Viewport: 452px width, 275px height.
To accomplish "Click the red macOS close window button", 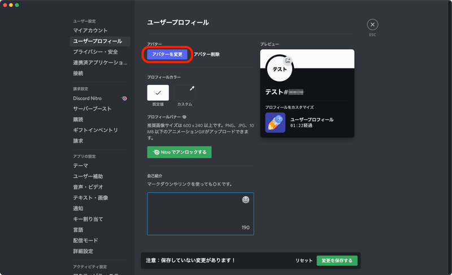I will click(5, 5).
